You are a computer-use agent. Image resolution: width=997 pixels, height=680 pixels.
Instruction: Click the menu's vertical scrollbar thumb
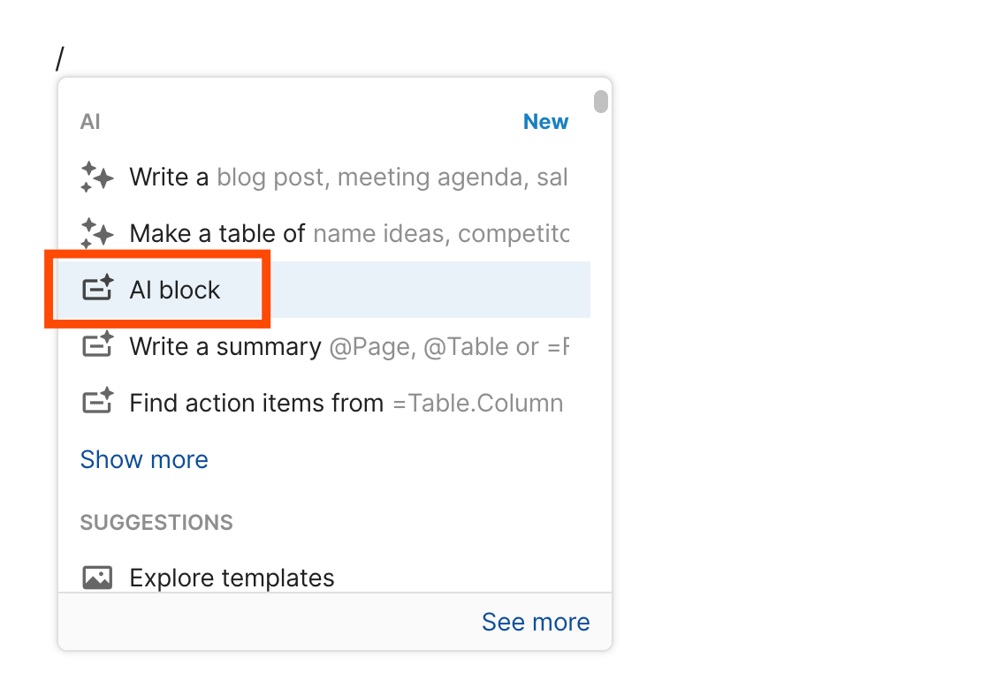tap(601, 102)
